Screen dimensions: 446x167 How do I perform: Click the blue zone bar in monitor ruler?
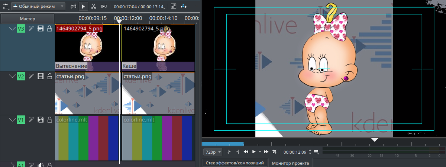pos(223,143)
